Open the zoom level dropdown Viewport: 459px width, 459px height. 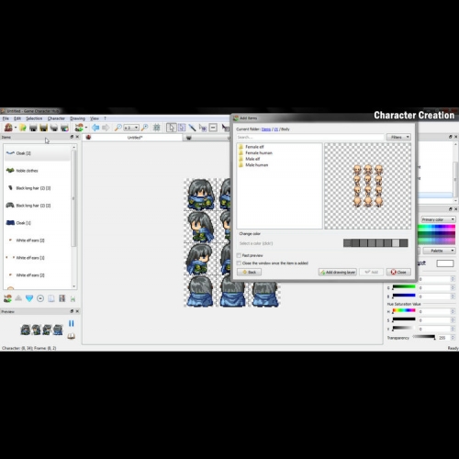coord(131,128)
